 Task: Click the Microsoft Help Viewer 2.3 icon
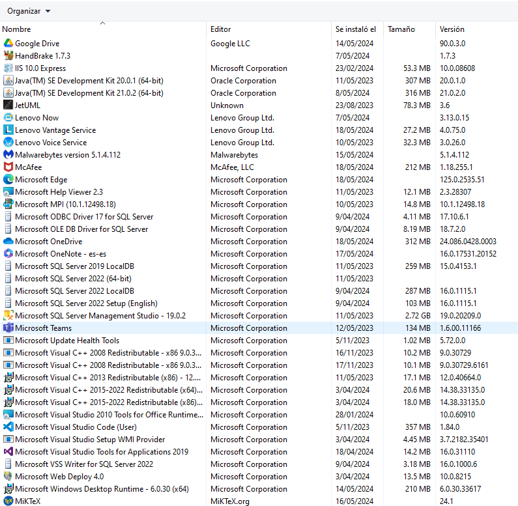click(x=8, y=192)
